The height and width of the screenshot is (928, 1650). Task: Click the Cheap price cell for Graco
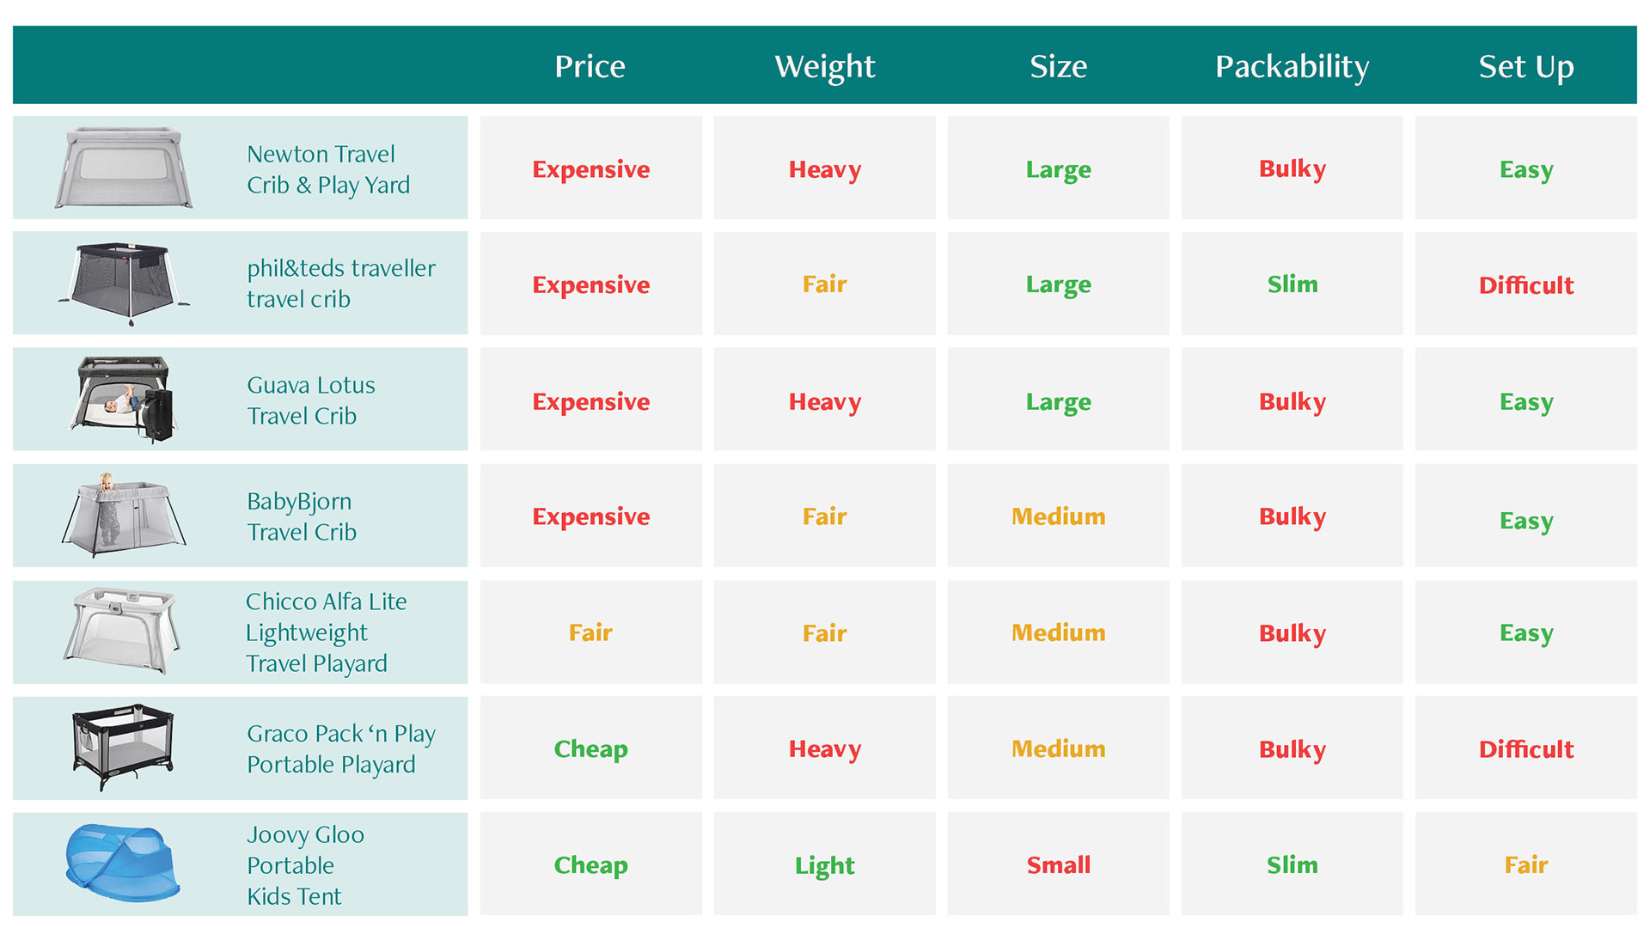tap(590, 748)
